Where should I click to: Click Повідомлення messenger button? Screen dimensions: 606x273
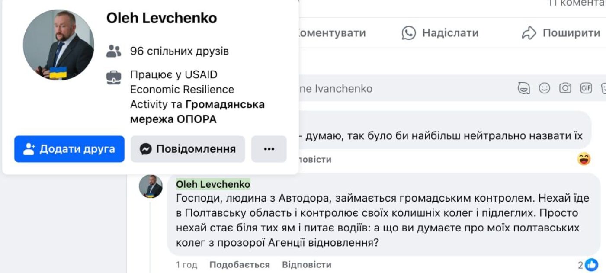pyautogui.click(x=188, y=149)
